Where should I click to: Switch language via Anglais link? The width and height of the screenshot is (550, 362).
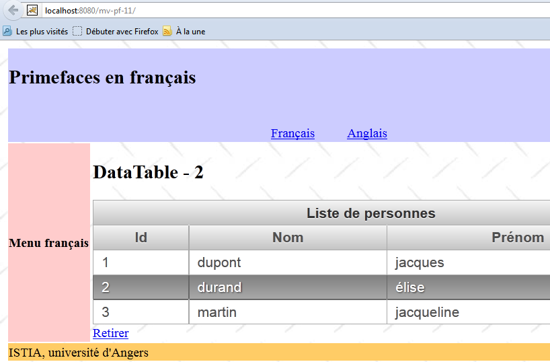point(366,133)
